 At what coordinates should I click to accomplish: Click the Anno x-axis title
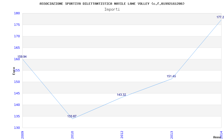coord(217,137)
